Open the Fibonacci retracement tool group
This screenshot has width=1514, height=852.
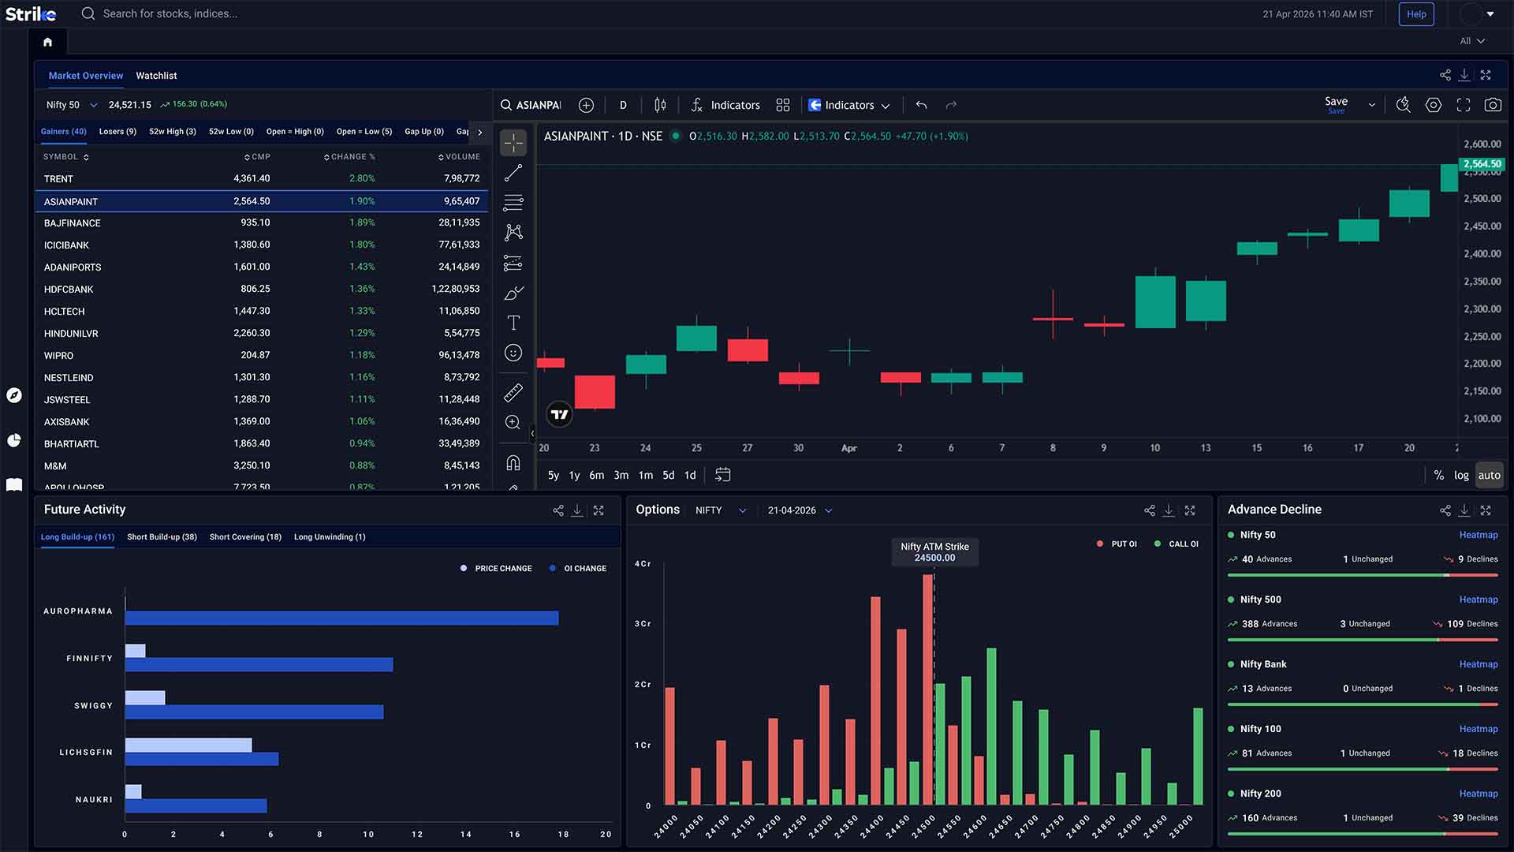pos(513,203)
